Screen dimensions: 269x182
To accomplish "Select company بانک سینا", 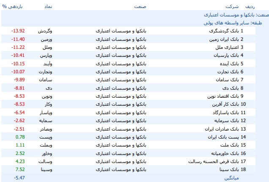I will (229, 169).
